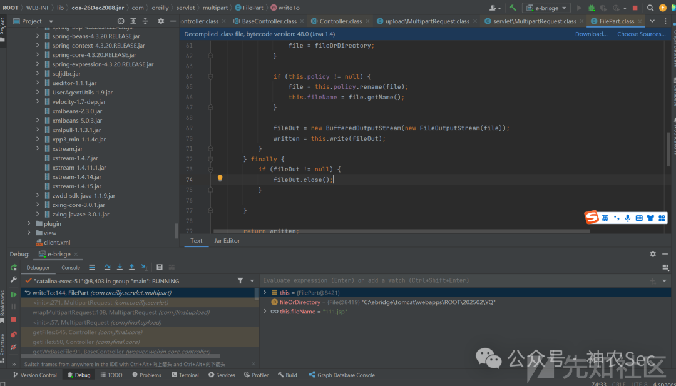This screenshot has width=676, height=386.
Task: Open the Profiler tool window
Action: tap(256, 375)
